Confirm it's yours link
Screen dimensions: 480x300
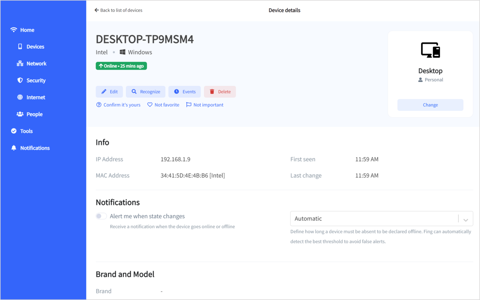pos(118,105)
